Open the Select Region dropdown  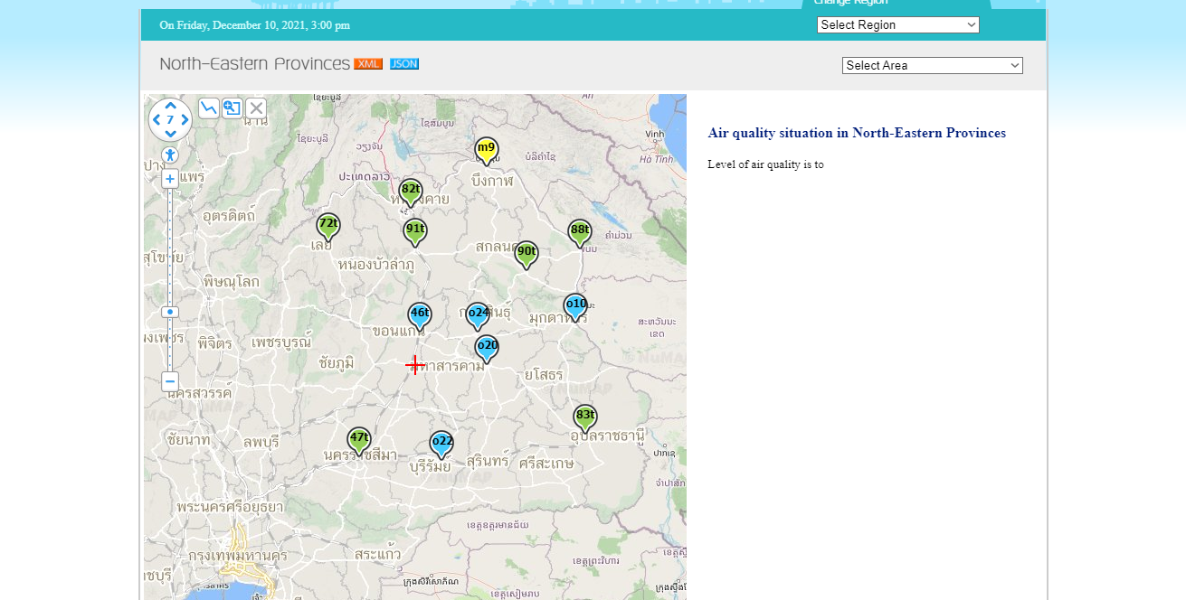[x=898, y=25]
